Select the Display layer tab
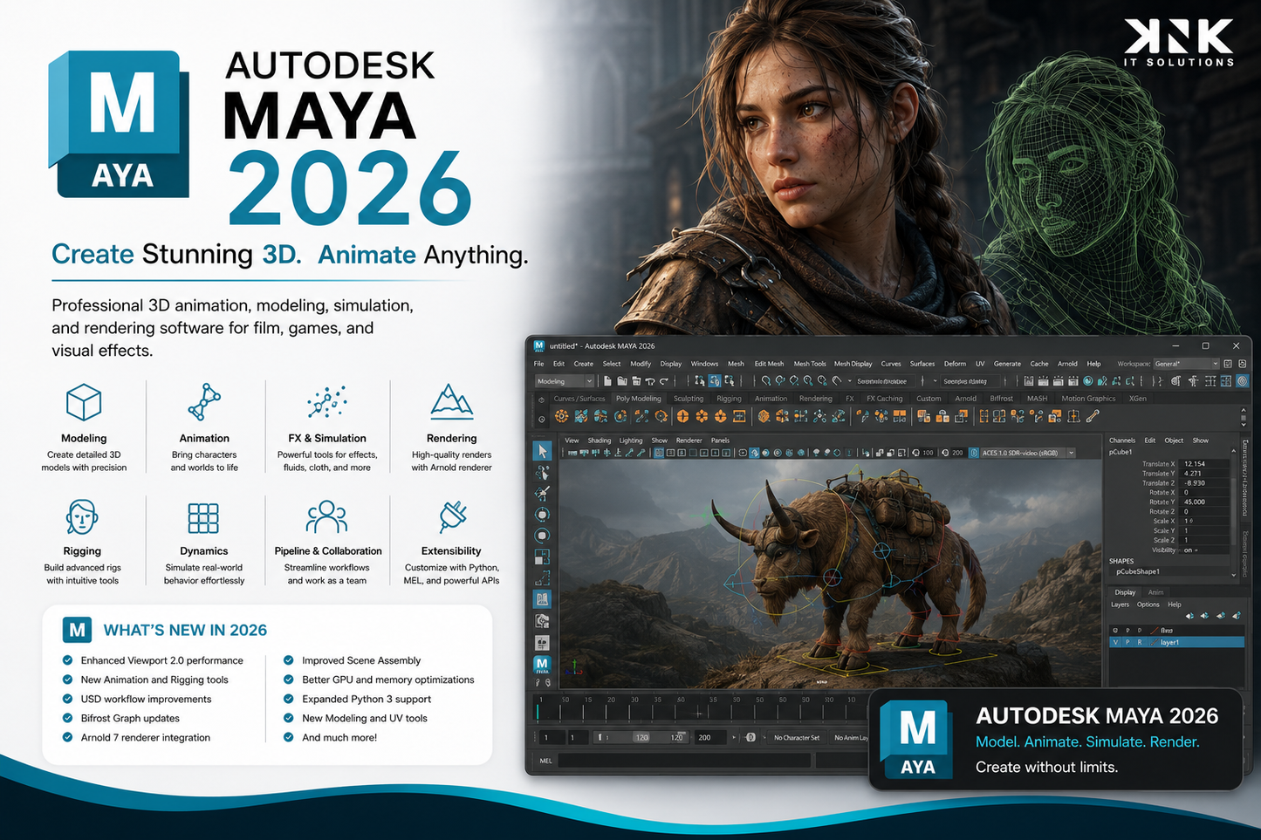The height and width of the screenshot is (840, 1261). point(1125,592)
